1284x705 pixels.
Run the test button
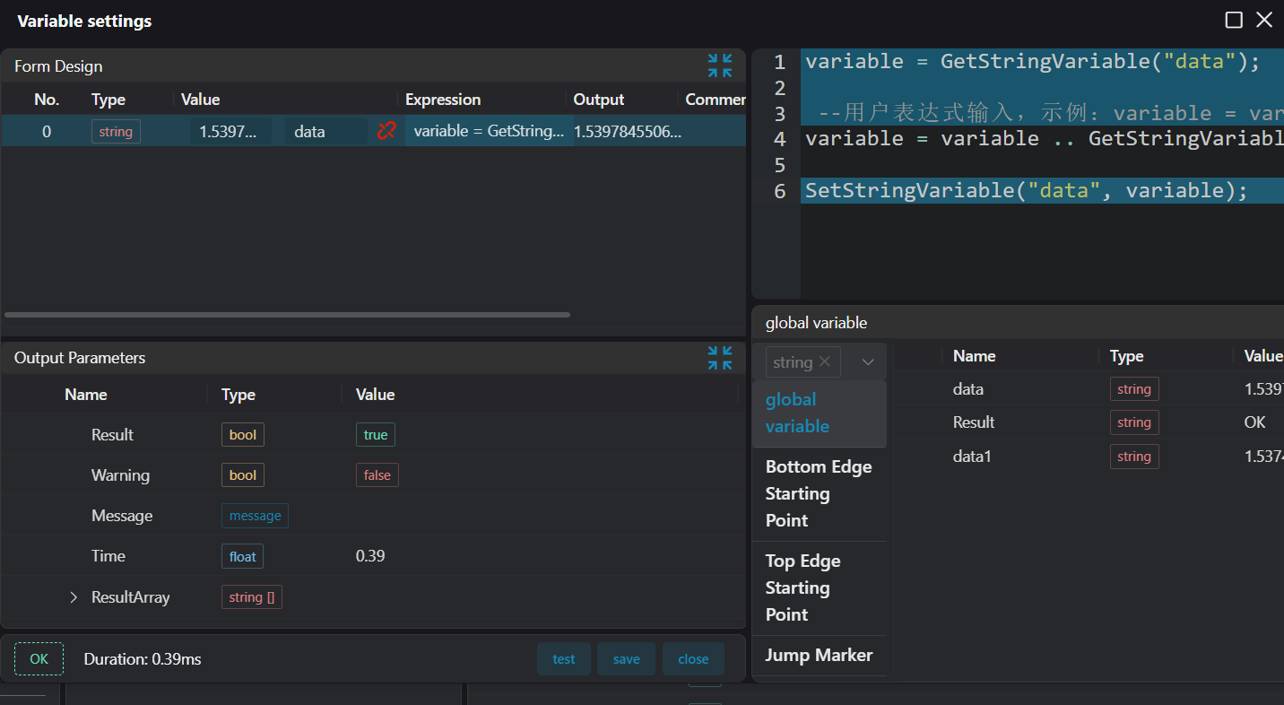(x=563, y=659)
